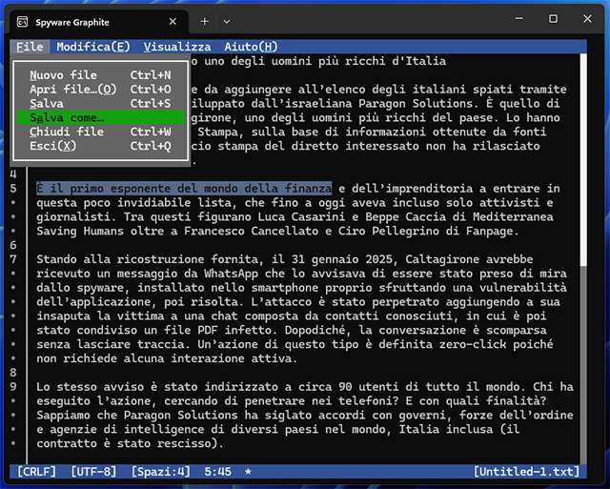Click the [CRLF] line ending indicator

36,472
